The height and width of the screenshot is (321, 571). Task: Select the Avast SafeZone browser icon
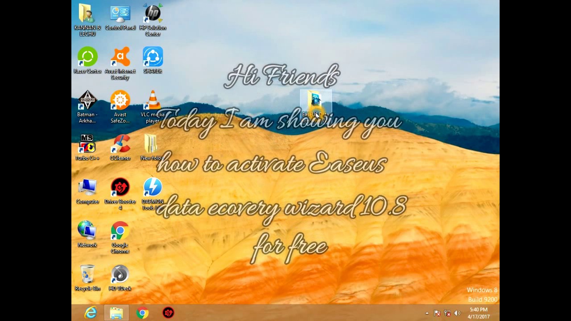pyautogui.click(x=120, y=107)
